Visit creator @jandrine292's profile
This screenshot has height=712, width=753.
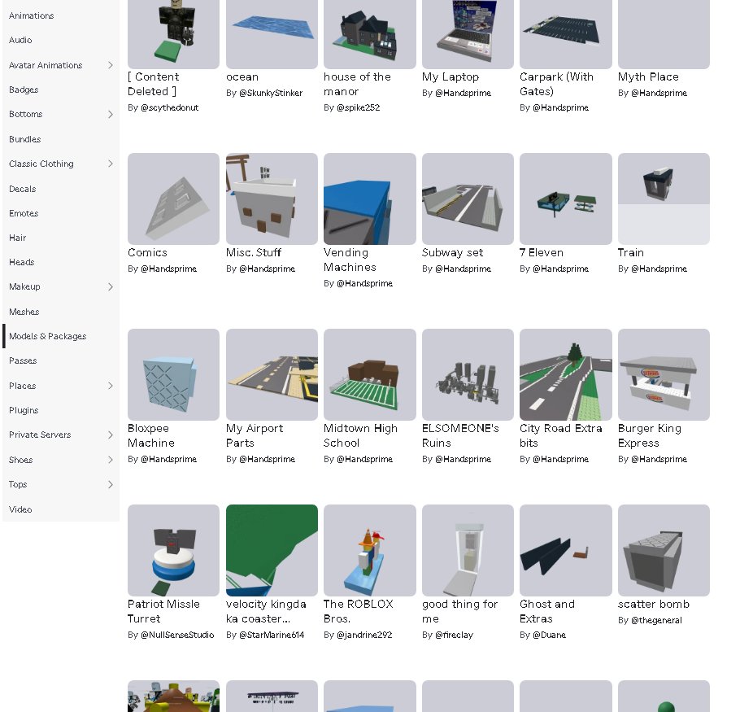364,635
